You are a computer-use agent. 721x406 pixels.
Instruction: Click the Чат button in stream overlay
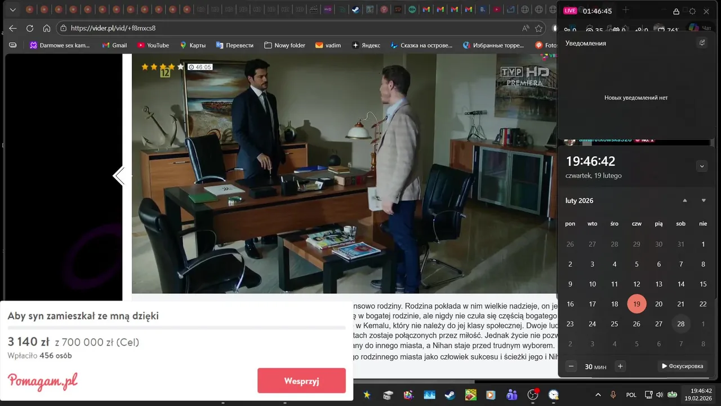[700, 28]
